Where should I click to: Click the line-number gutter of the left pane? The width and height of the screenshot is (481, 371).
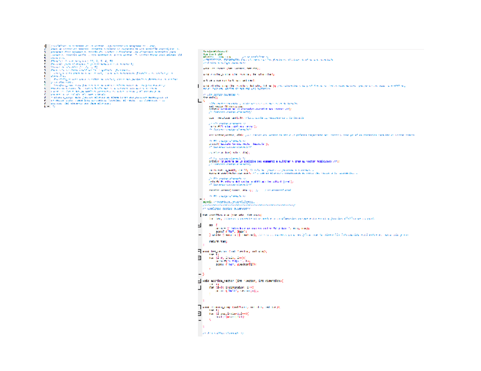point(45,74)
